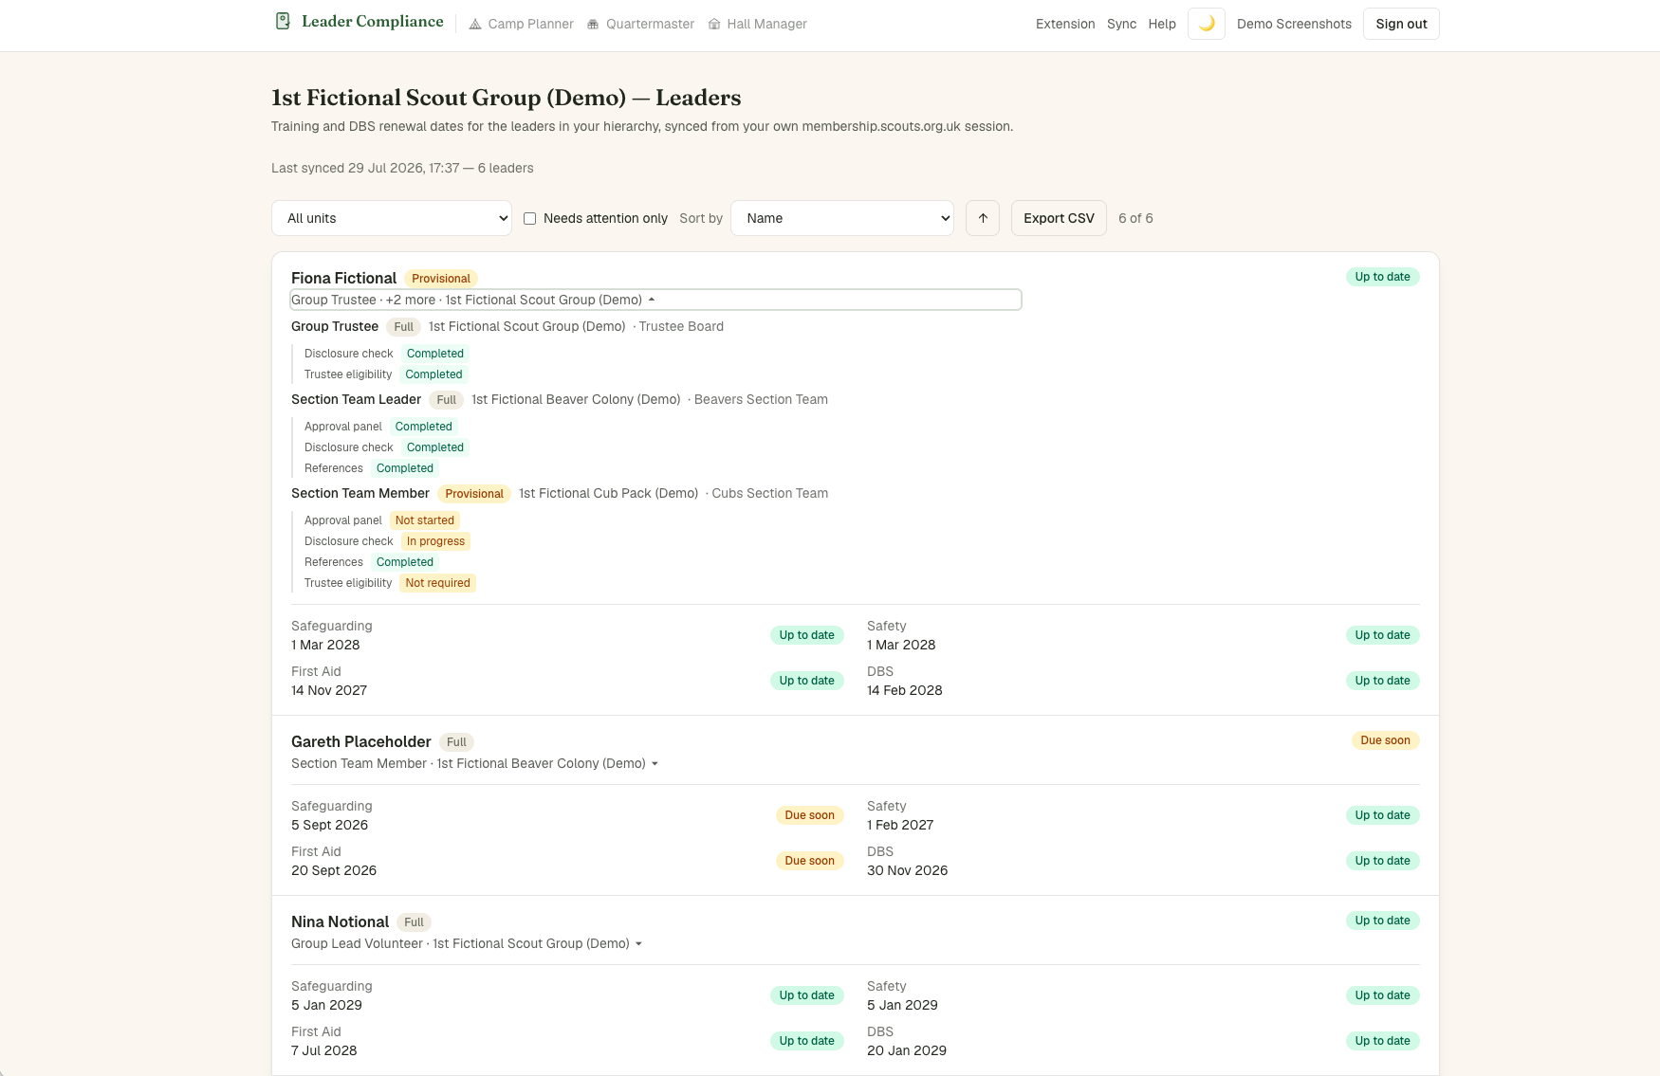
Task: Open the Camp Planner page
Action: point(522,24)
